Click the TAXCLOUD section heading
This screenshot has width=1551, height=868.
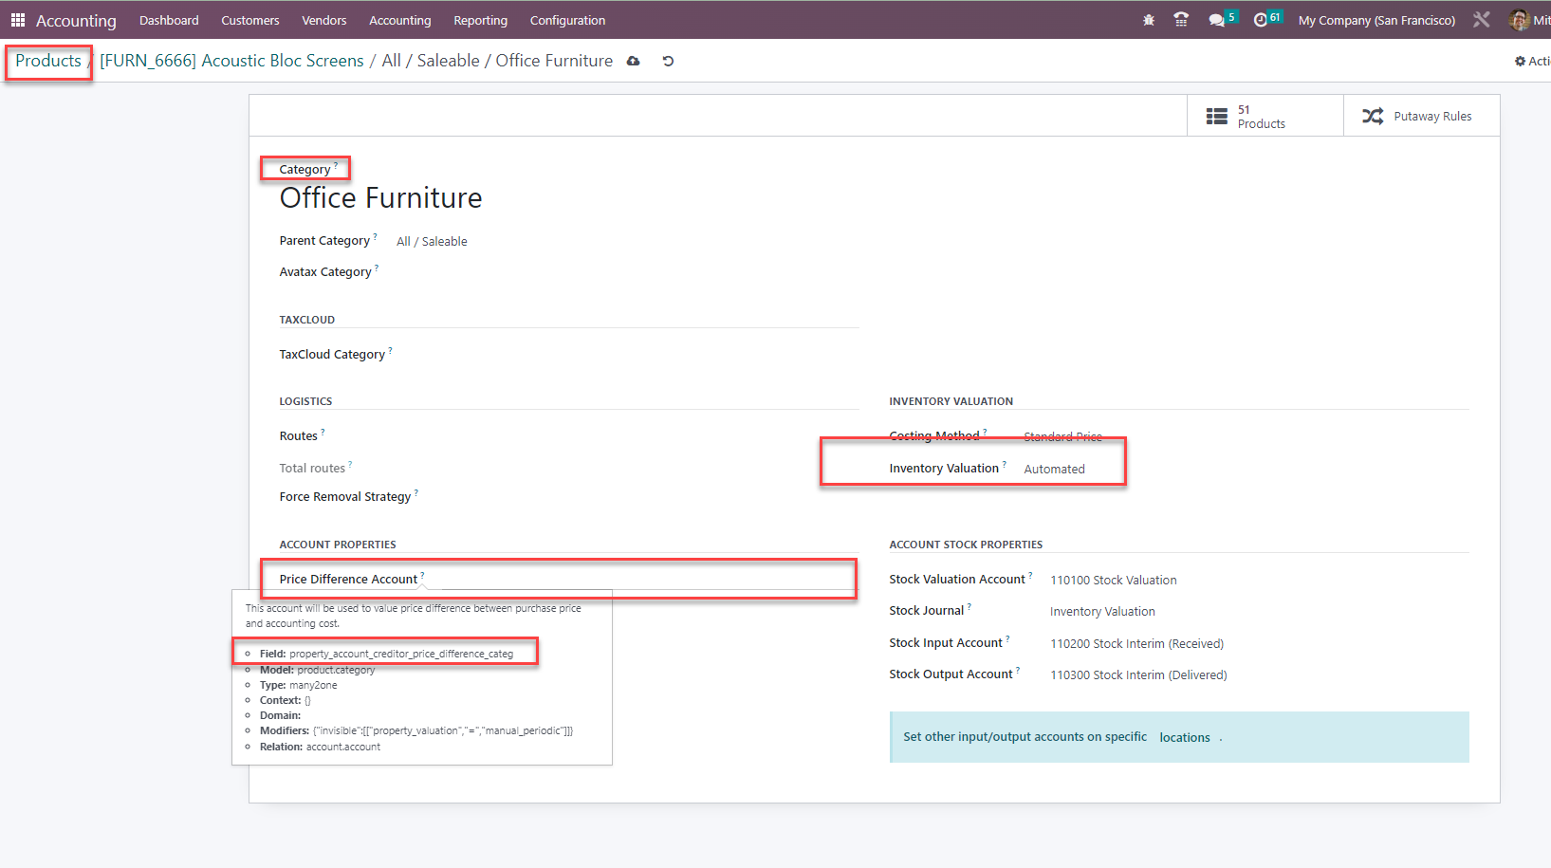306,320
